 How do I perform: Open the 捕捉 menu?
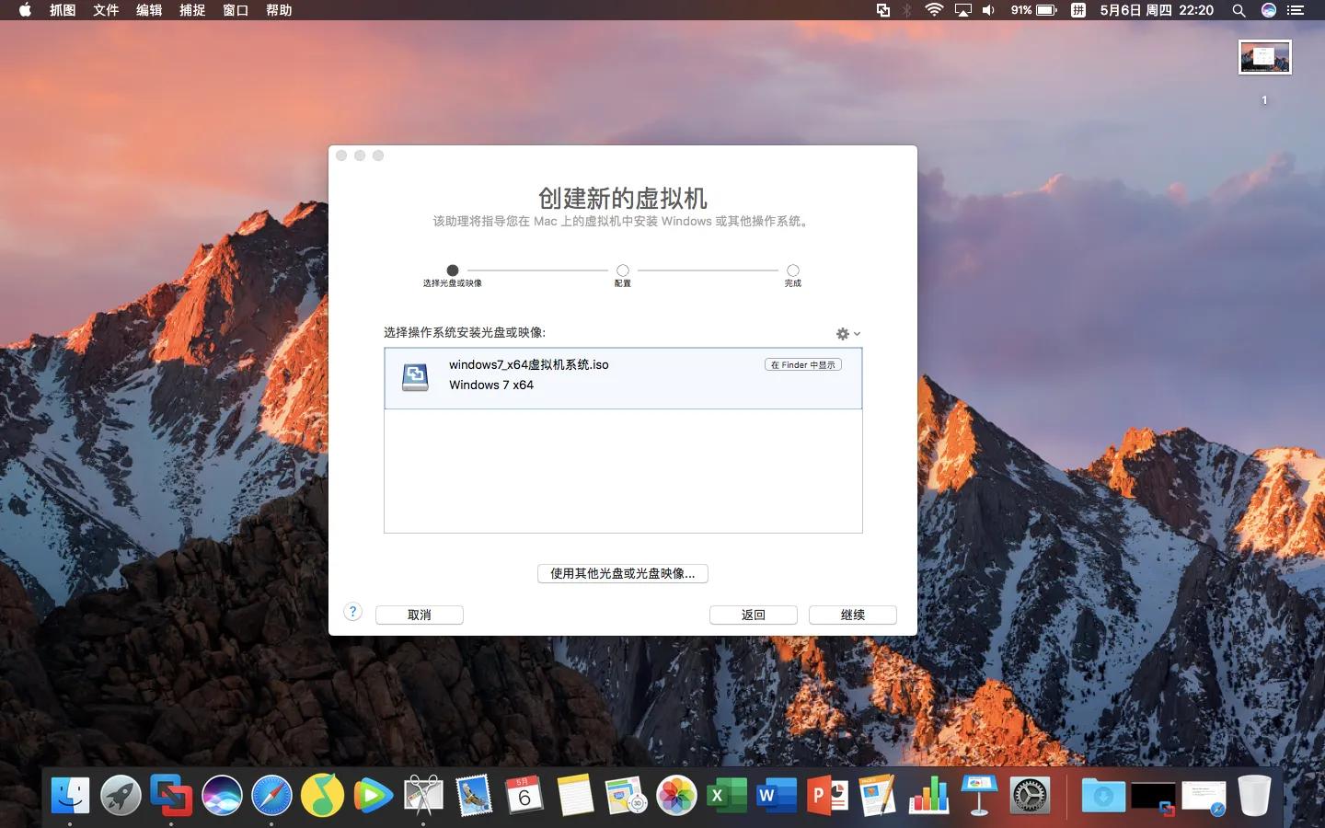point(191,11)
